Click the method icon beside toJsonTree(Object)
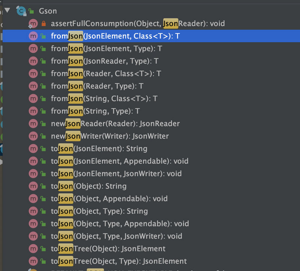This screenshot has width=300, height=271. point(33,248)
